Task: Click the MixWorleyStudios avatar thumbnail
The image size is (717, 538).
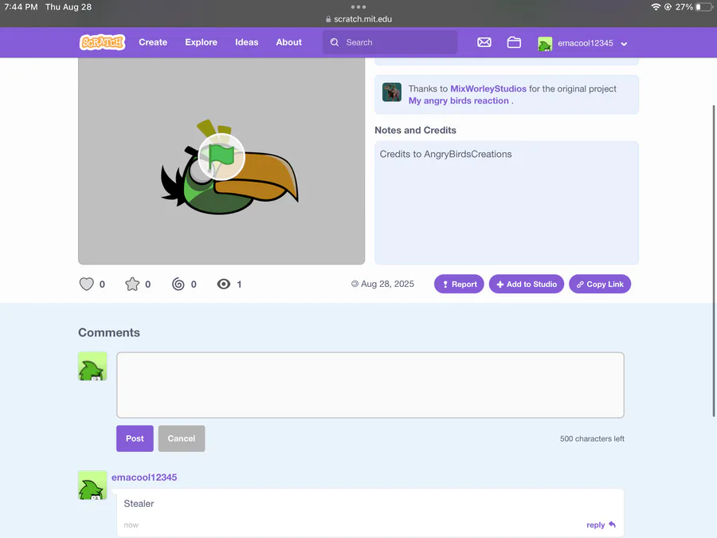Action: click(x=392, y=92)
